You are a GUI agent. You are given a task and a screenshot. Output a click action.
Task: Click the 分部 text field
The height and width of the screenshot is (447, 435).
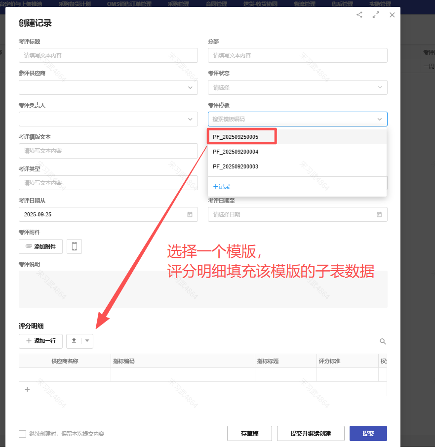point(298,55)
